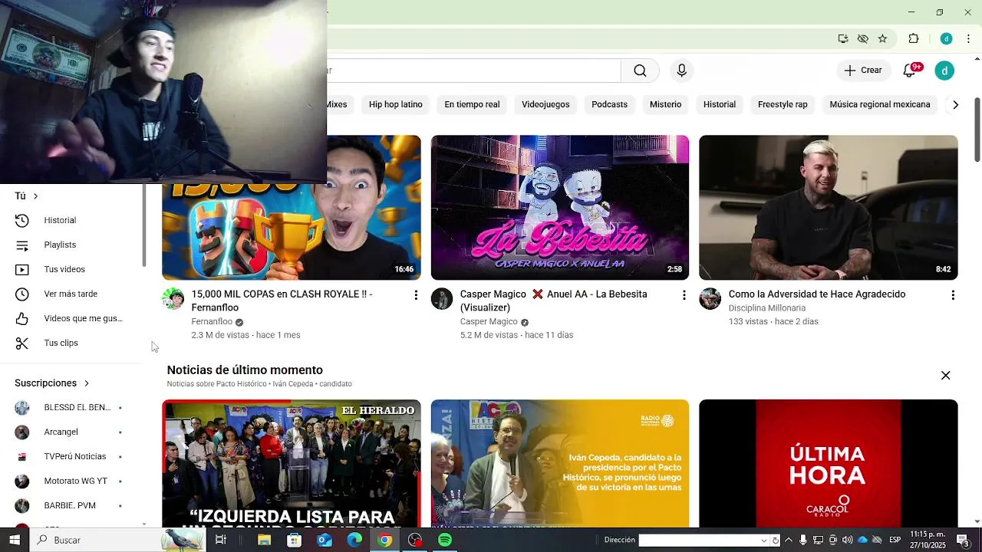
Task: Open the Disciplina Millonaria channel link
Action: 767,308
